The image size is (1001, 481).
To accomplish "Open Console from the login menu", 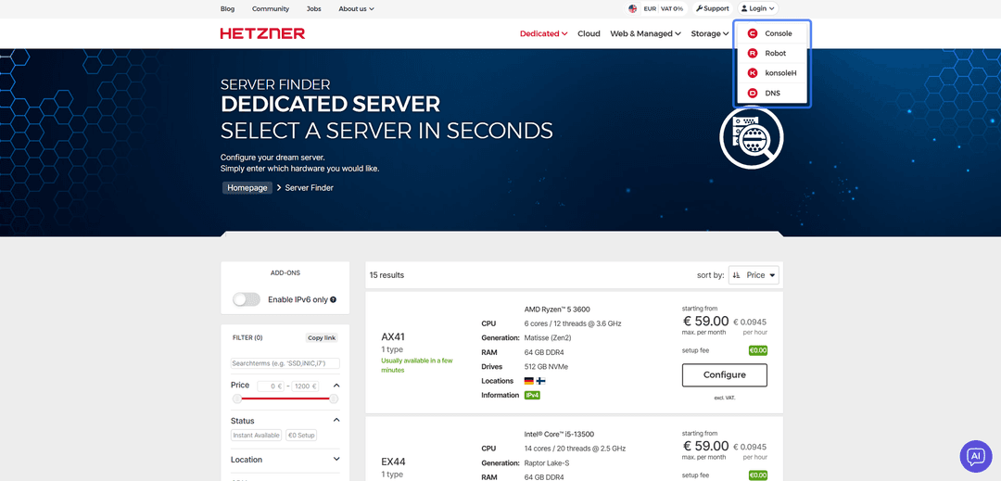I will (x=772, y=33).
